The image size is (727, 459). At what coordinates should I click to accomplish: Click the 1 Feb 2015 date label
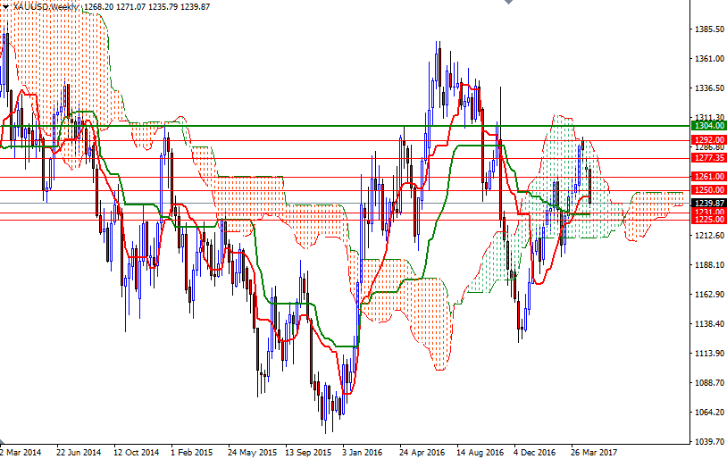(191, 453)
